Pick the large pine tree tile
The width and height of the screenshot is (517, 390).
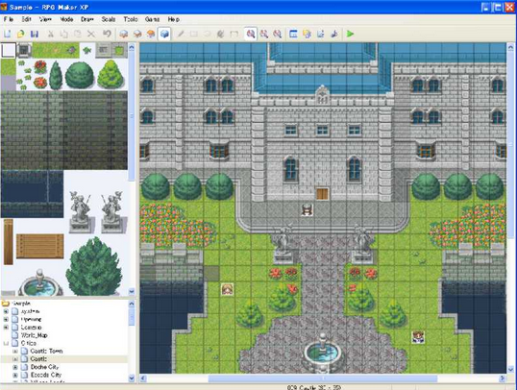click(x=94, y=266)
